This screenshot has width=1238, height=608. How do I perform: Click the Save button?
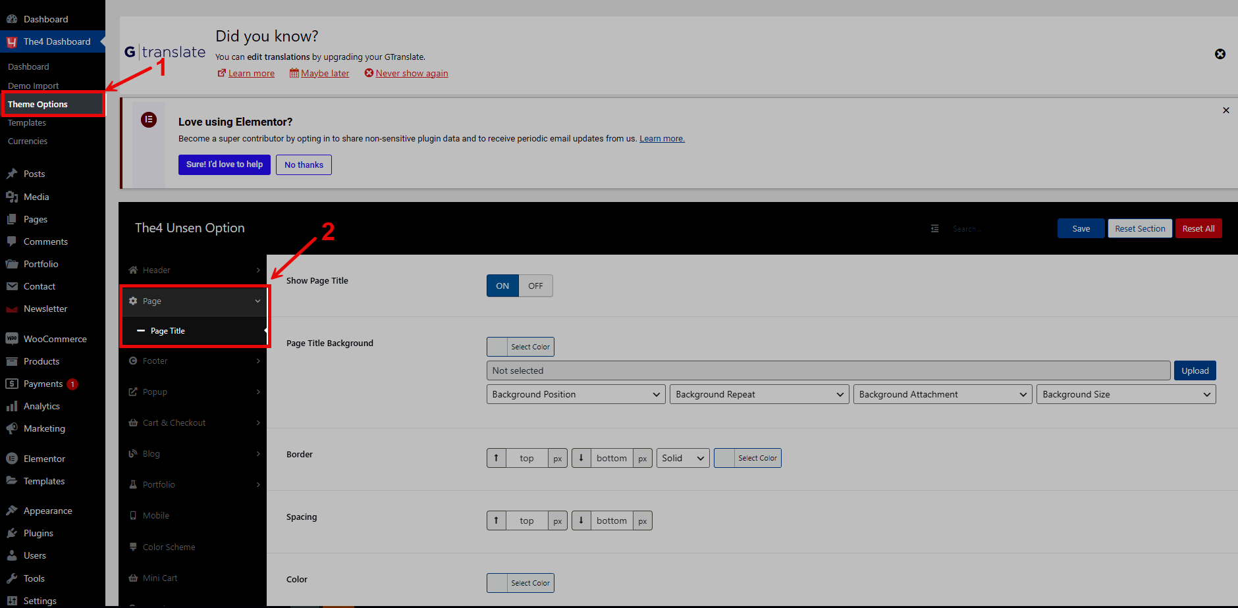click(1081, 228)
